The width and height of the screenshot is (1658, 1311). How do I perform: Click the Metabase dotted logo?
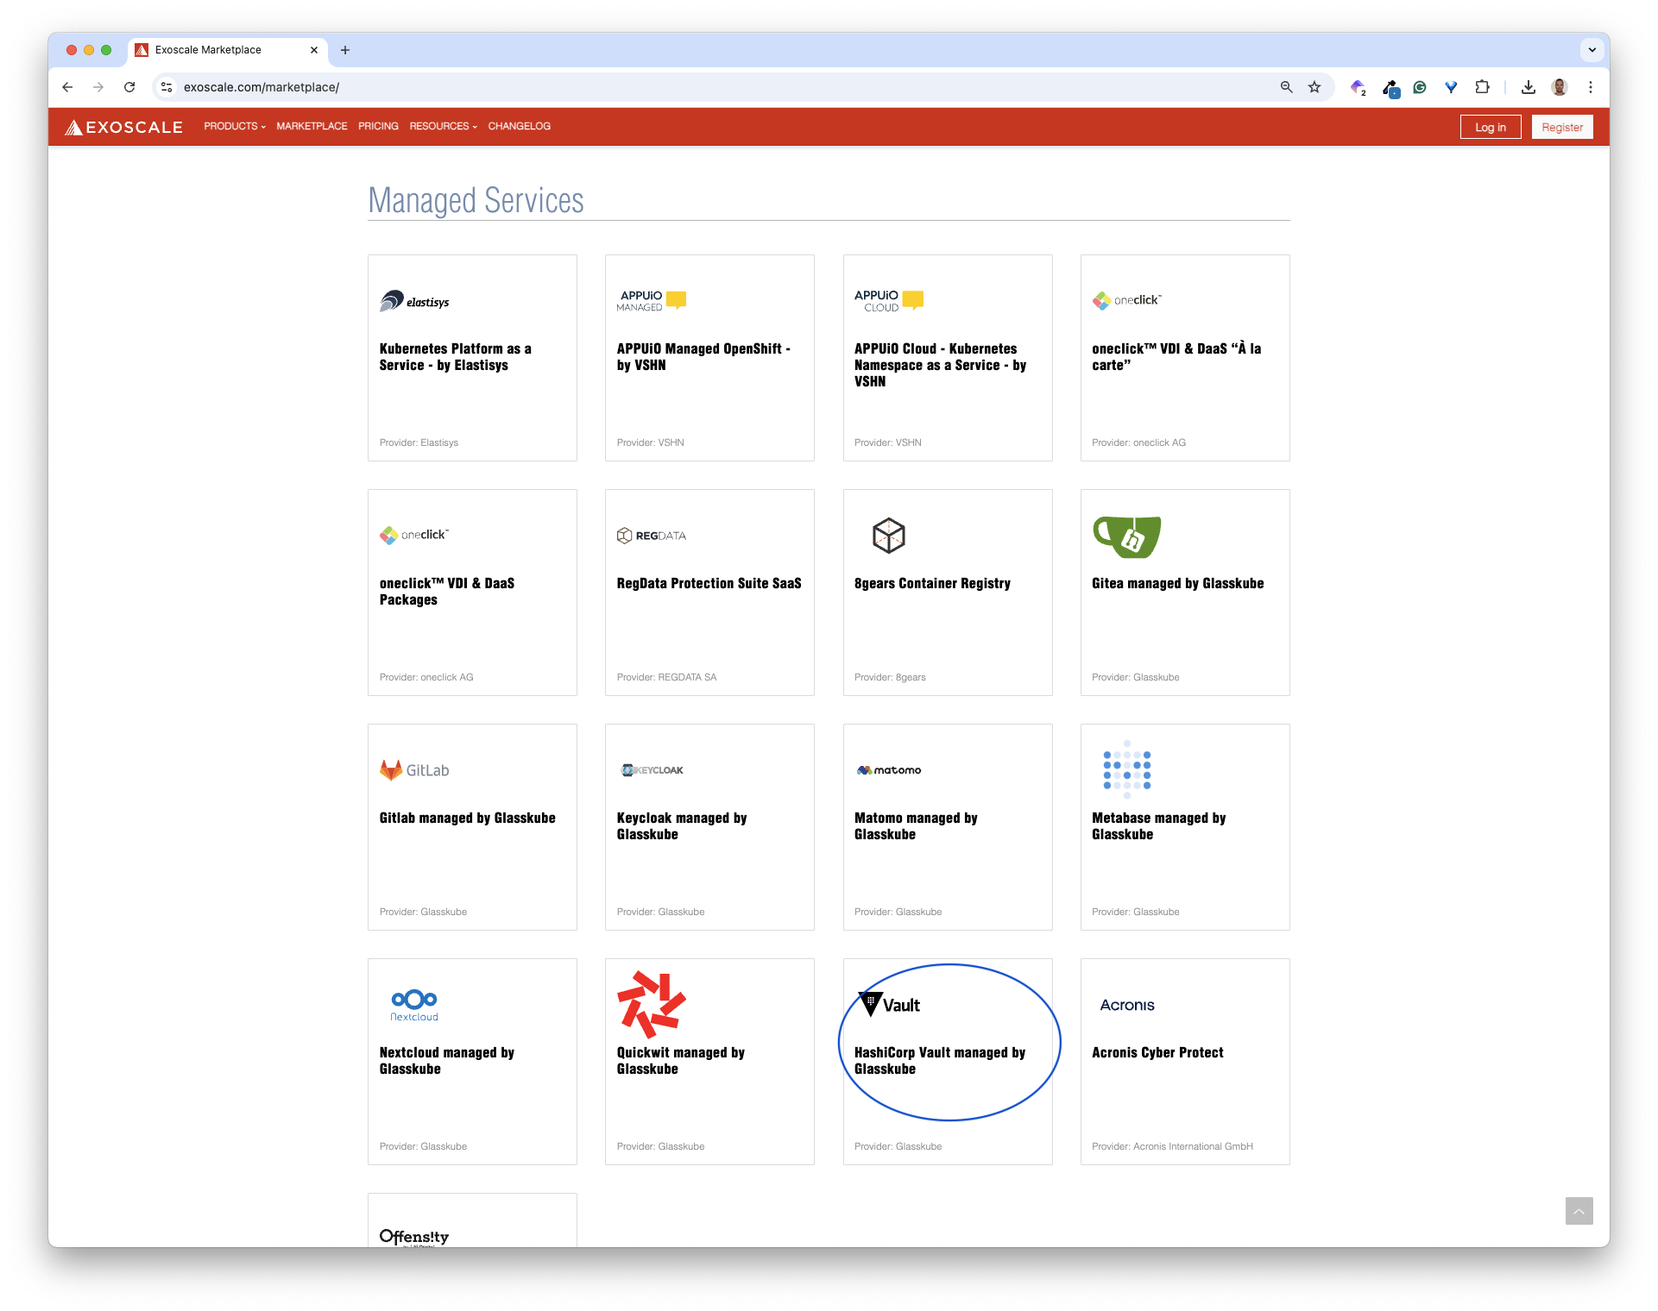pyautogui.click(x=1126, y=769)
